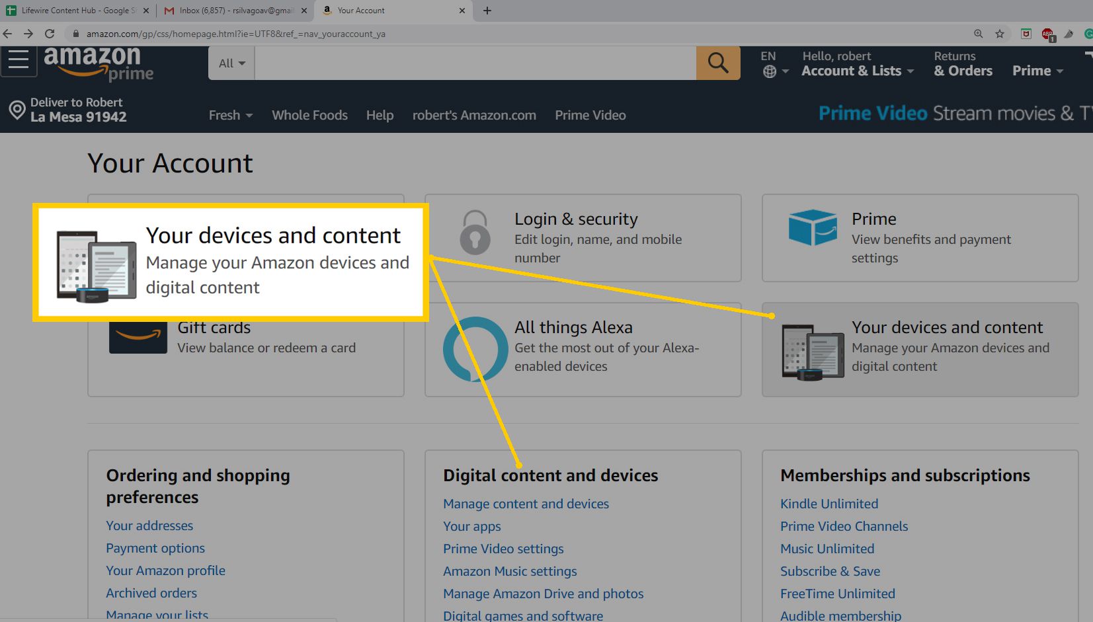
Task: Click Prime Video settings link
Action: pyautogui.click(x=503, y=549)
